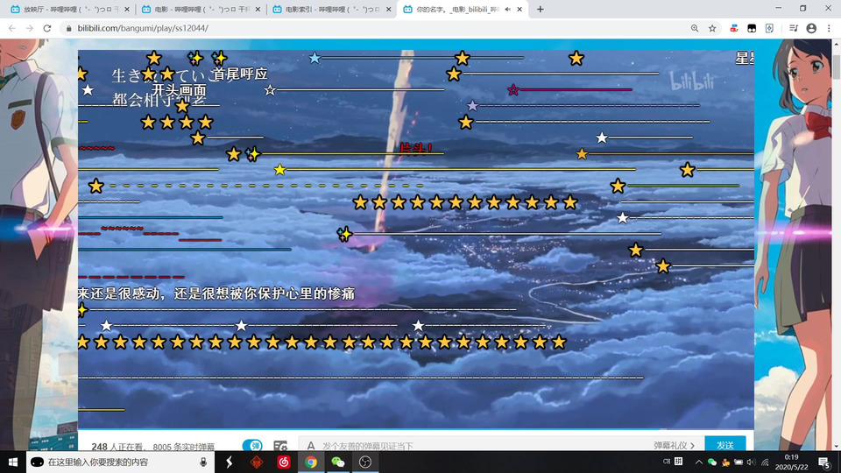Open WeChat from the taskbar
The width and height of the screenshot is (841, 473).
[338, 462]
